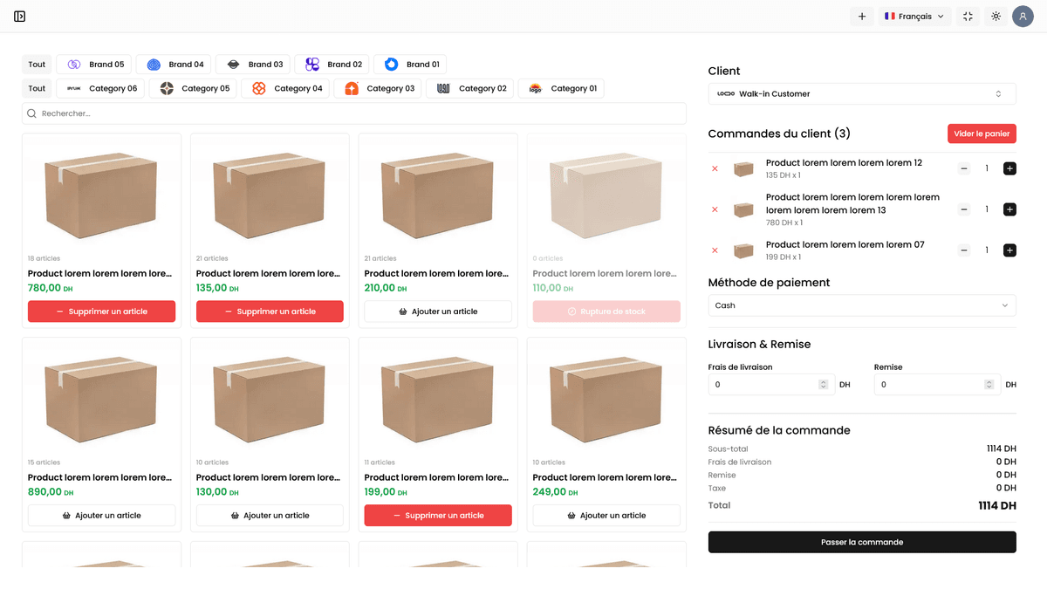
Task: Delete Product 13 from the cart list
Action: click(715, 209)
